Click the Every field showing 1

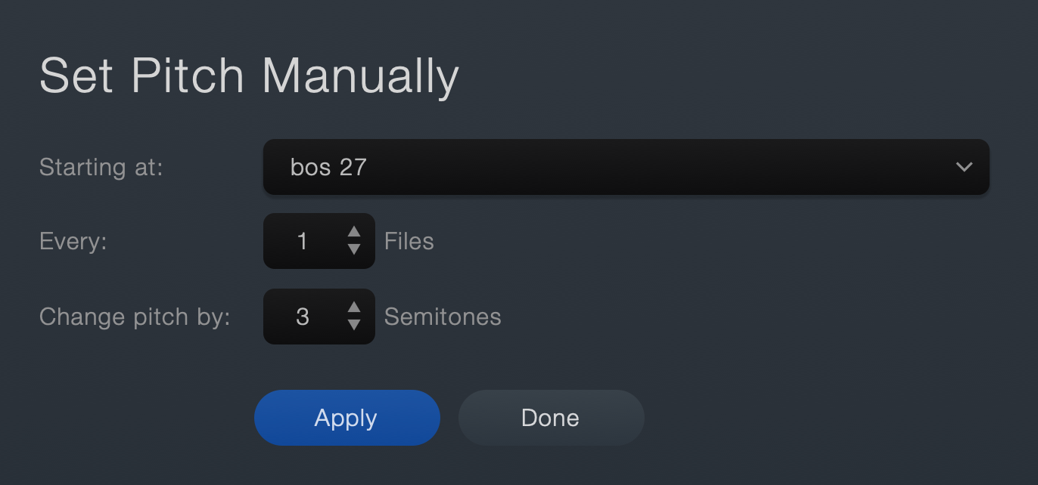(x=303, y=241)
